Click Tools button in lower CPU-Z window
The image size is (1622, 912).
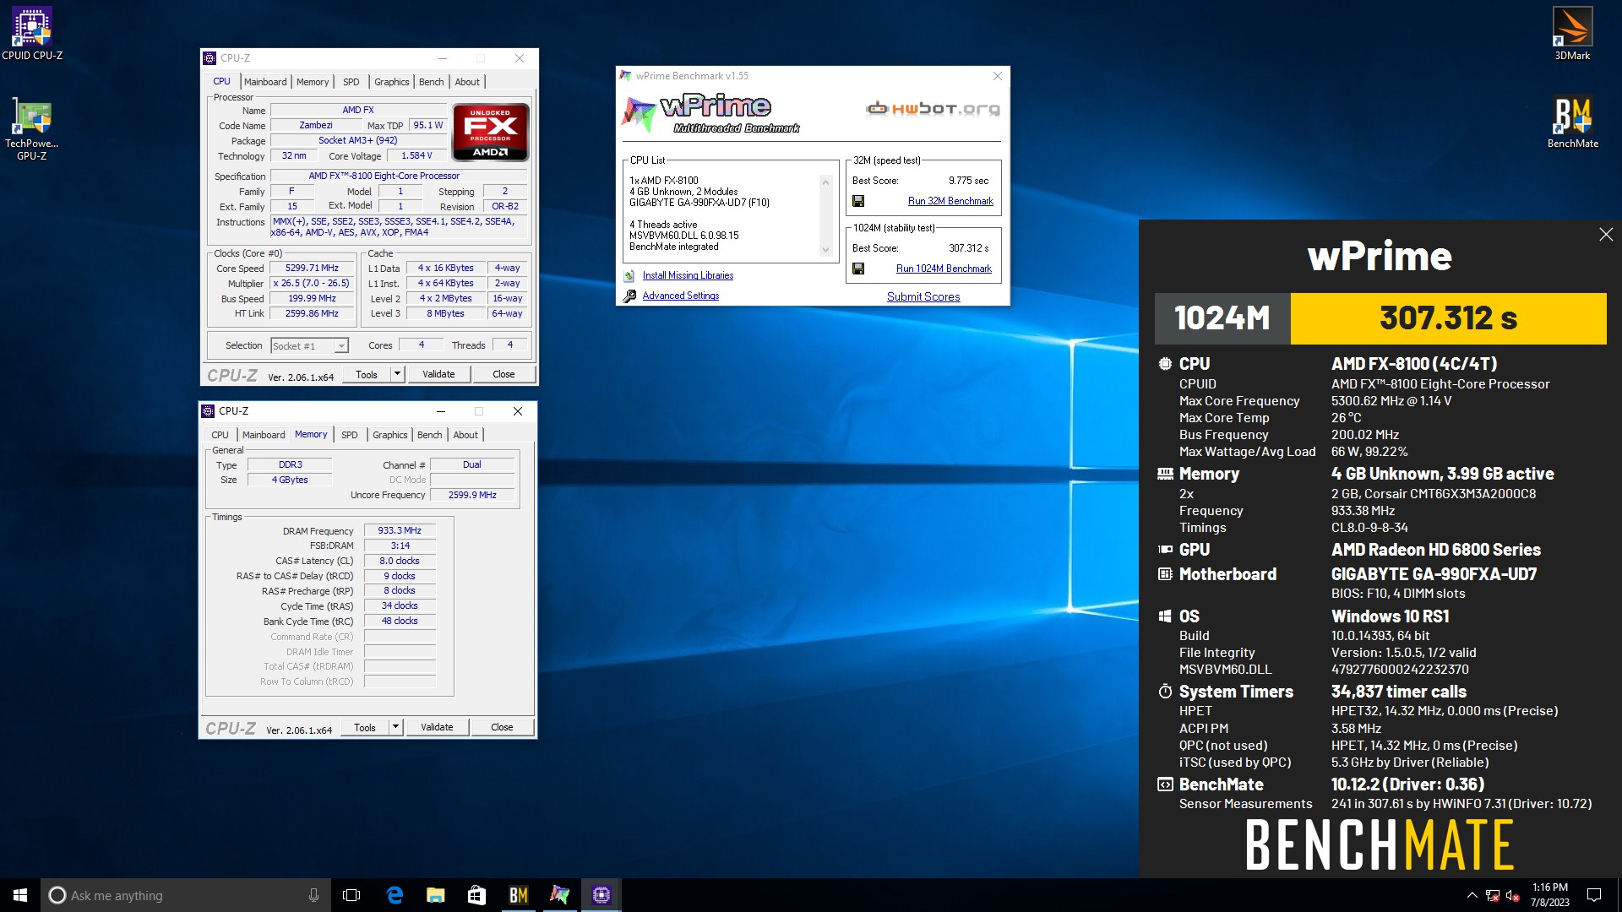[x=365, y=727]
